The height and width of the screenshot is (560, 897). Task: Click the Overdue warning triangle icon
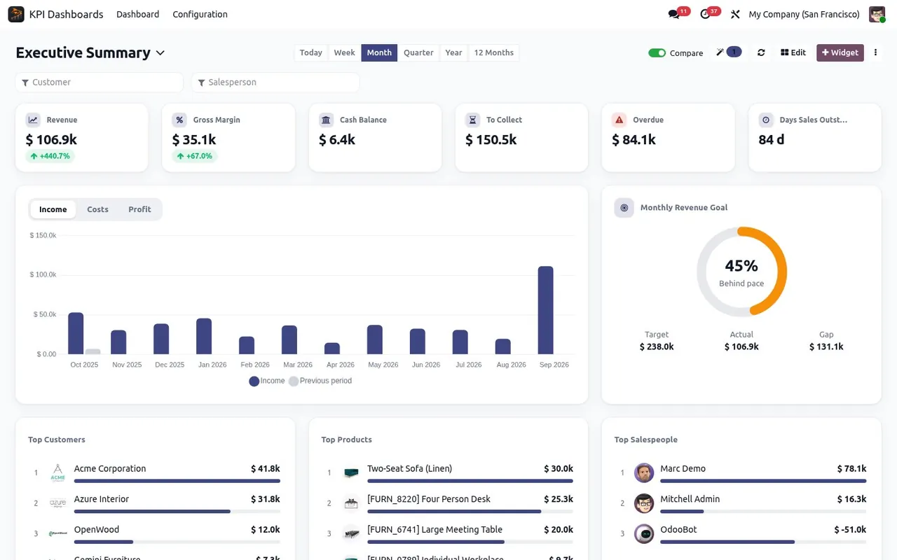(x=619, y=120)
